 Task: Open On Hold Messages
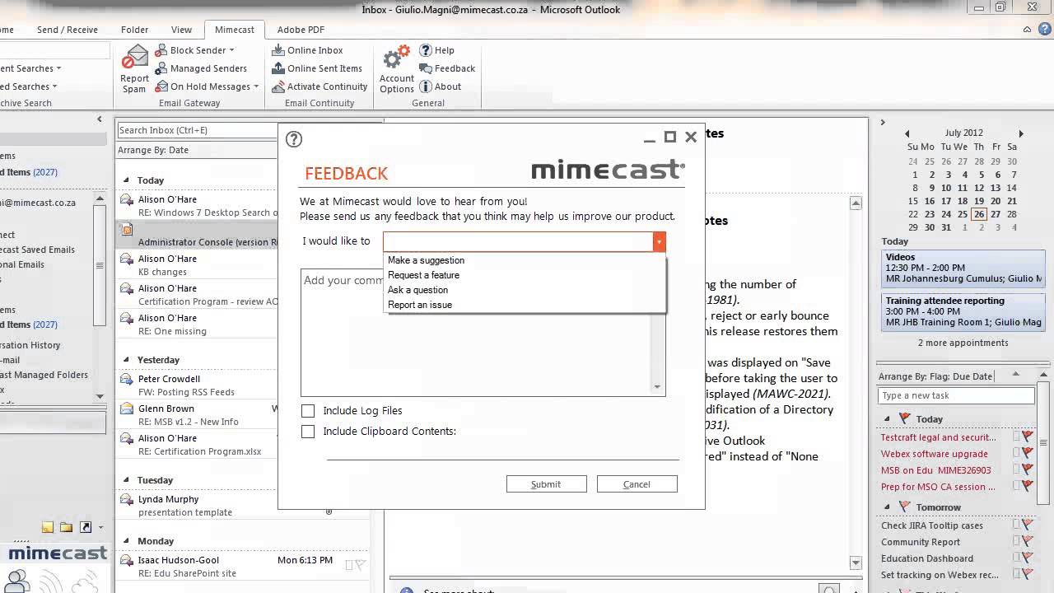[x=207, y=86]
